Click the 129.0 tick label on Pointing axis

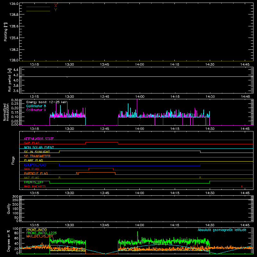point(14,4)
